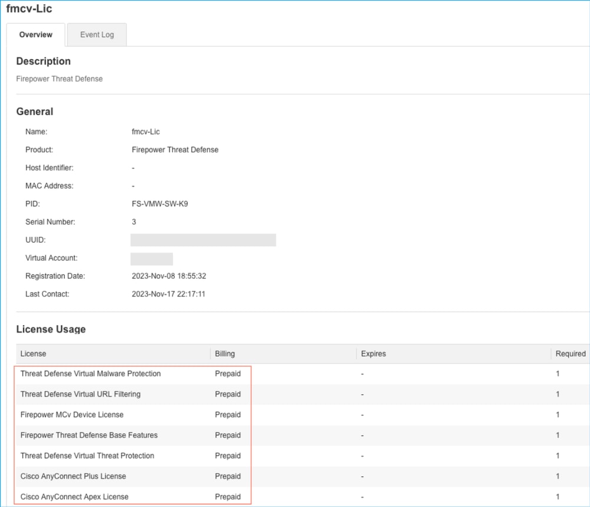This screenshot has width=590, height=507.
Task: Click the PID label
Action: (32, 204)
